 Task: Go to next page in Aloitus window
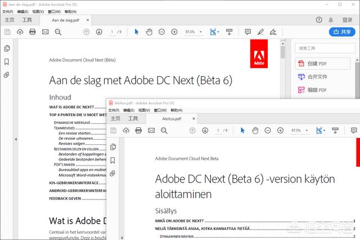coord(205,131)
